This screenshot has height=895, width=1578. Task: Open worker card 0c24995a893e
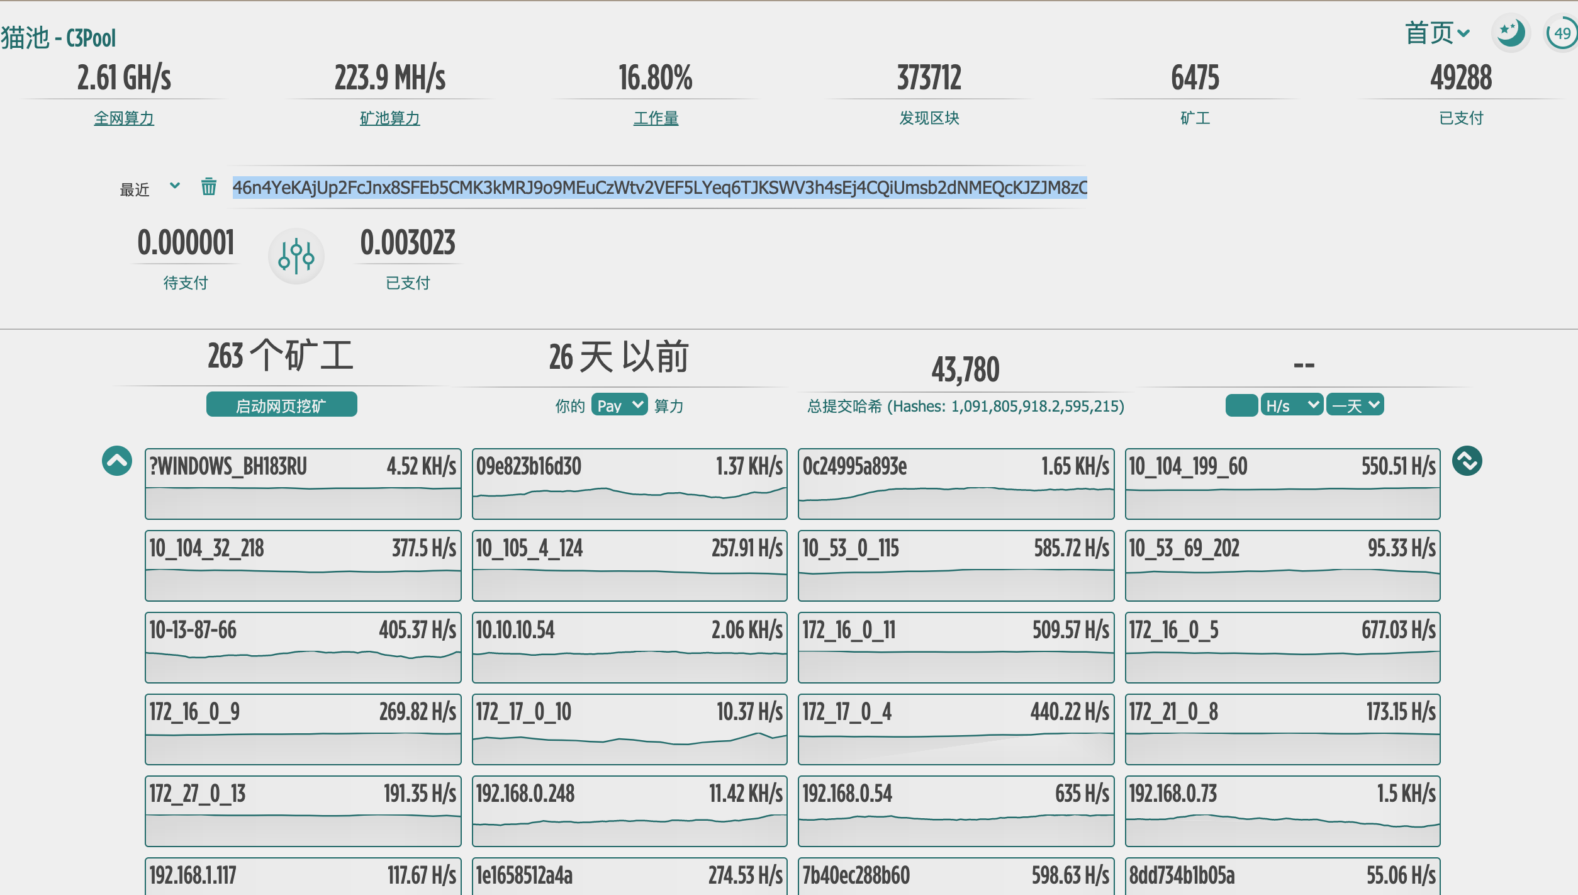click(x=956, y=483)
